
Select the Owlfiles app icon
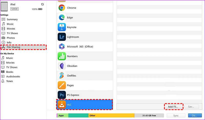[62, 75]
